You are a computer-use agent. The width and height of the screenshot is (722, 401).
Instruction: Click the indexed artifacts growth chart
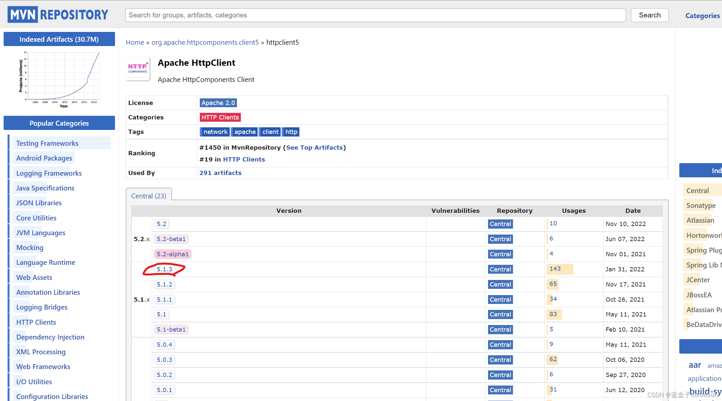[x=59, y=80]
